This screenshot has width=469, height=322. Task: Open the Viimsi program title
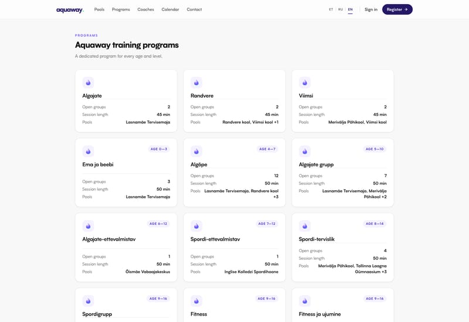coord(305,96)
